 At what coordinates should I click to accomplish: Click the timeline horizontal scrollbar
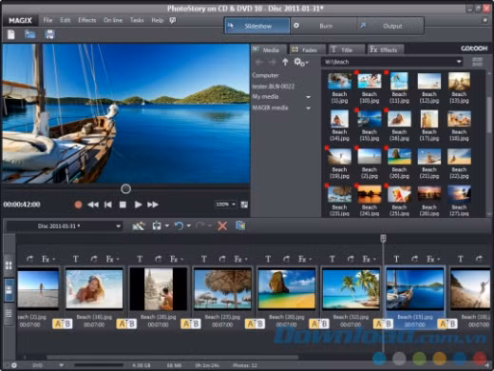tap(173, 358)
